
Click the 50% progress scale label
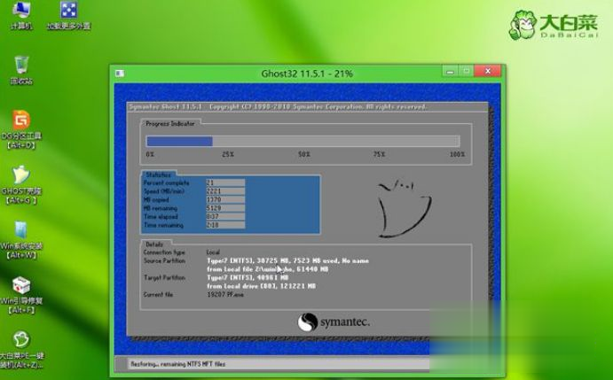(x=304, y=154)
